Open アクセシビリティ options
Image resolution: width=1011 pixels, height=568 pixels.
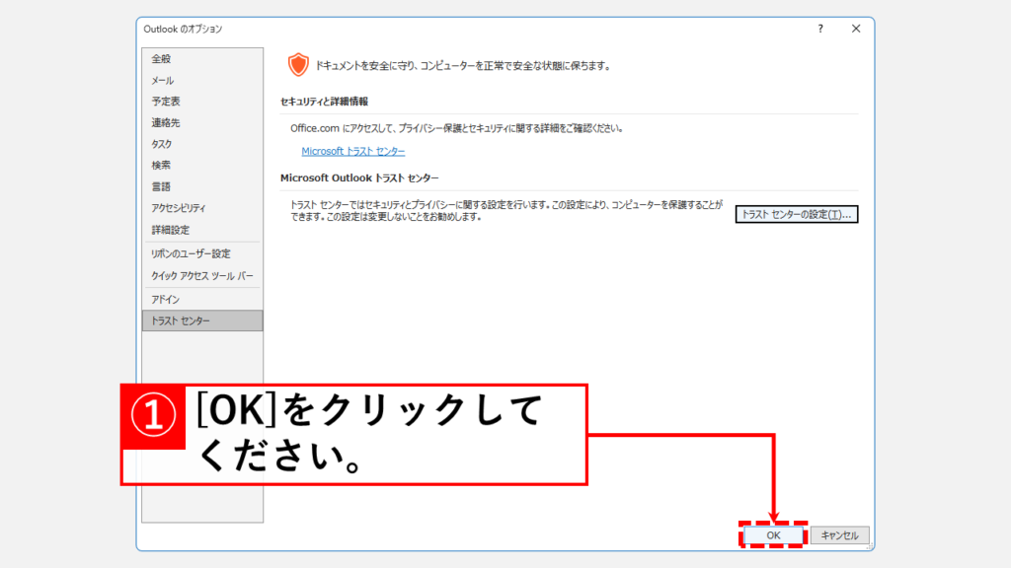tap(201, 208)
